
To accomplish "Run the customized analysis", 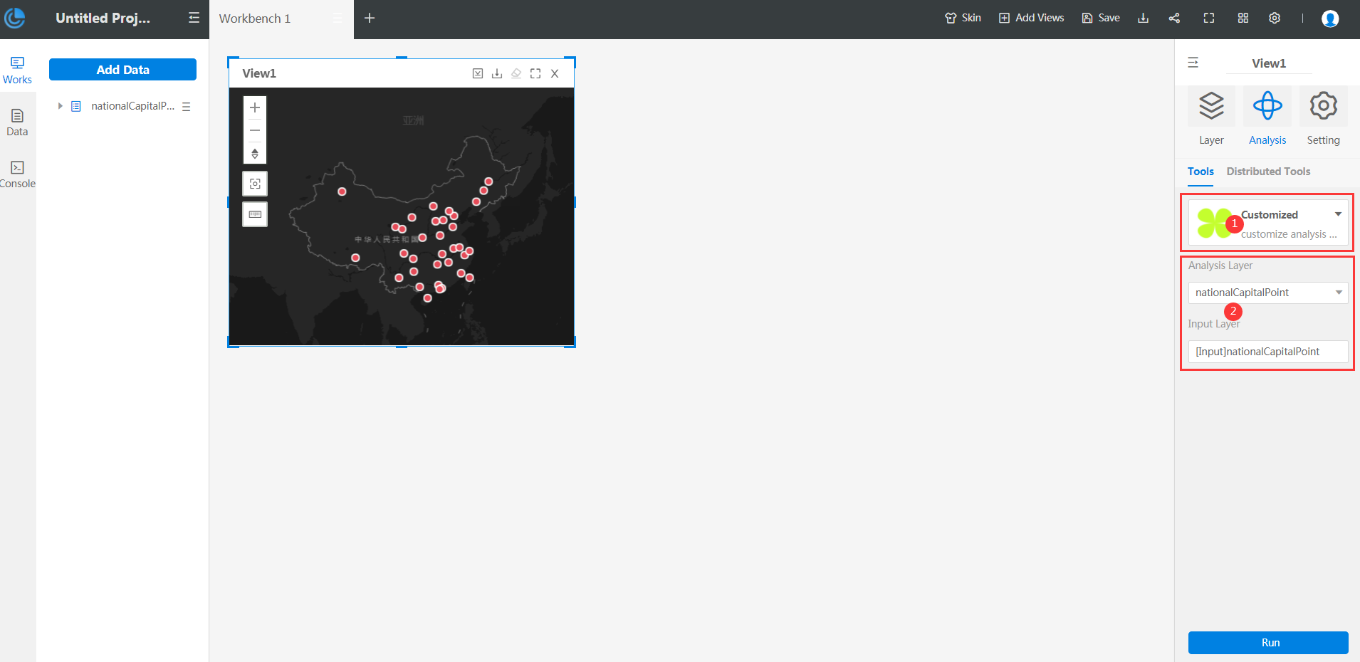I will 1268,642.
